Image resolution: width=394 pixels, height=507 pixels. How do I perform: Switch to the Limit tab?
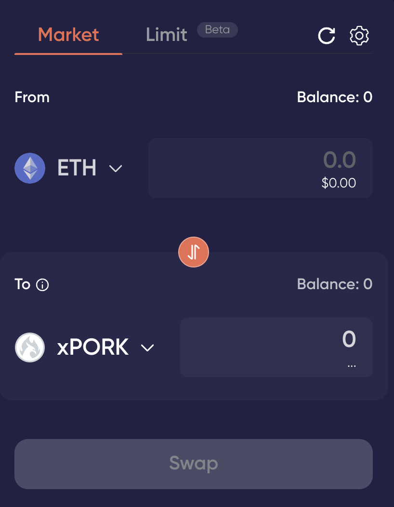click(167, 35)
